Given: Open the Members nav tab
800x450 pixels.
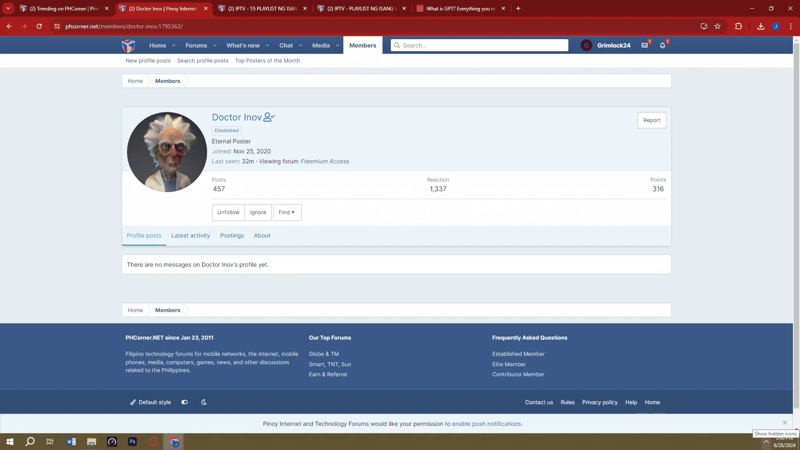Looking at the screenshot, I should point(362,45).
